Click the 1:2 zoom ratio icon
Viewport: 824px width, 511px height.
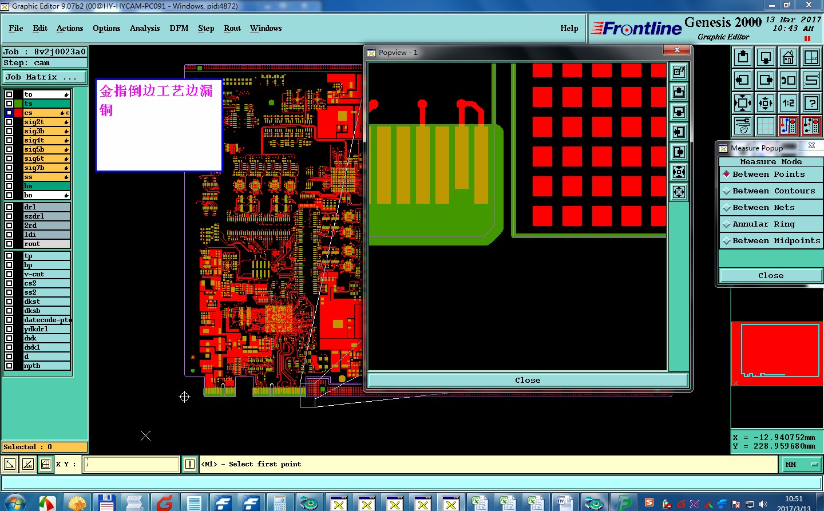(x=789, y=103)
